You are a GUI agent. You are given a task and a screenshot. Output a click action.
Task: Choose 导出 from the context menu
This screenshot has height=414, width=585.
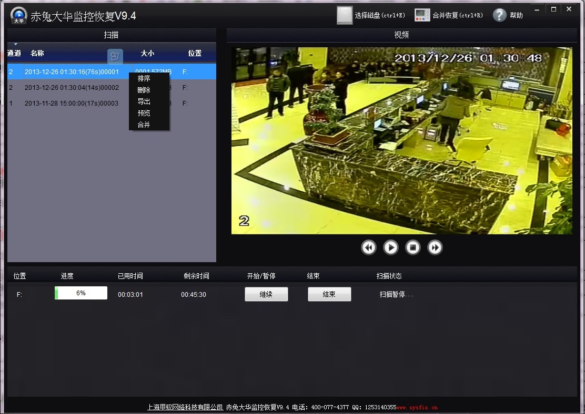144,102
